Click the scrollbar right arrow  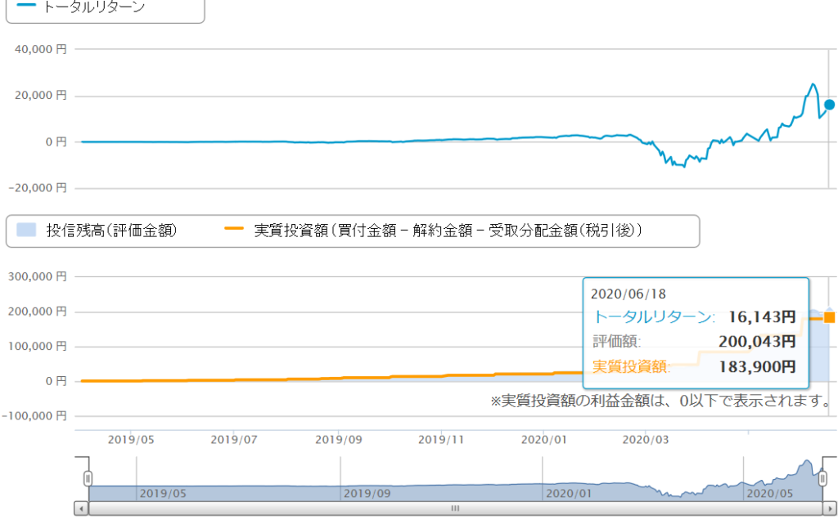click(x=830, y=509)
